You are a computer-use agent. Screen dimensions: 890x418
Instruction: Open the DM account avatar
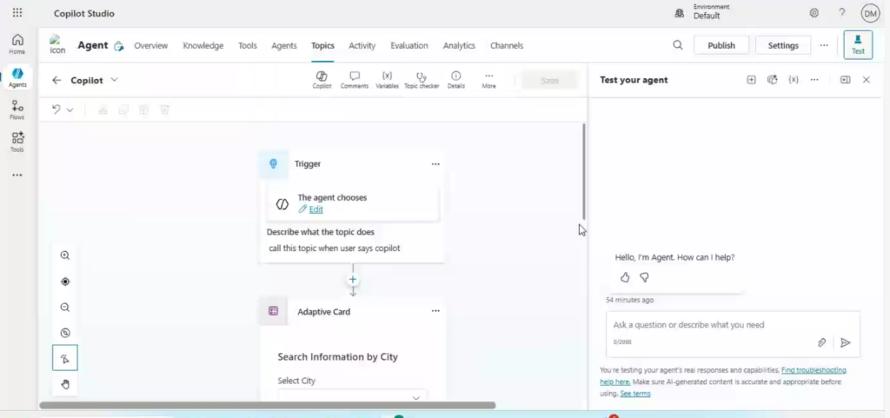click(x=870, y=13)
